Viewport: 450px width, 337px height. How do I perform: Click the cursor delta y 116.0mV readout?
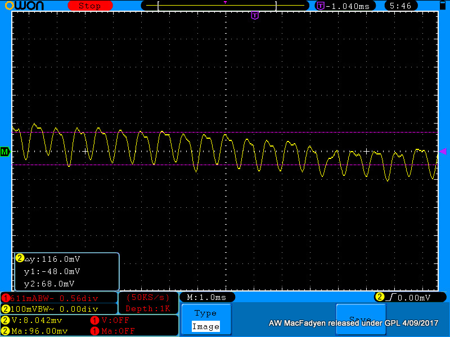(52, 259)
